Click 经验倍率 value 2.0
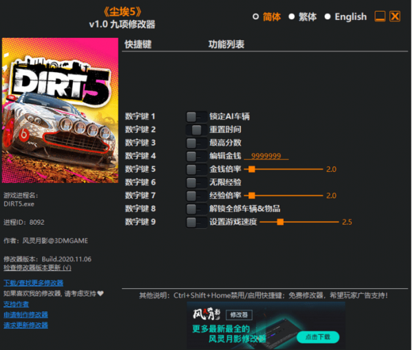The height and width of the screenshot is (350, 413). coord(331,195)
